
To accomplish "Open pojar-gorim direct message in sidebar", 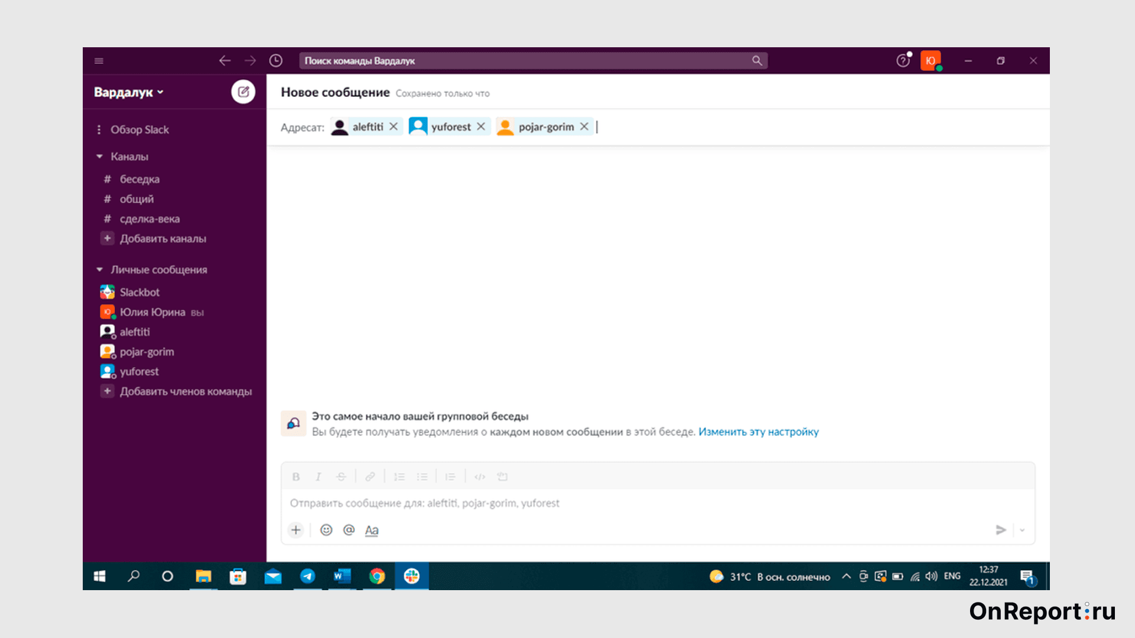I will [x=147, y=352].
